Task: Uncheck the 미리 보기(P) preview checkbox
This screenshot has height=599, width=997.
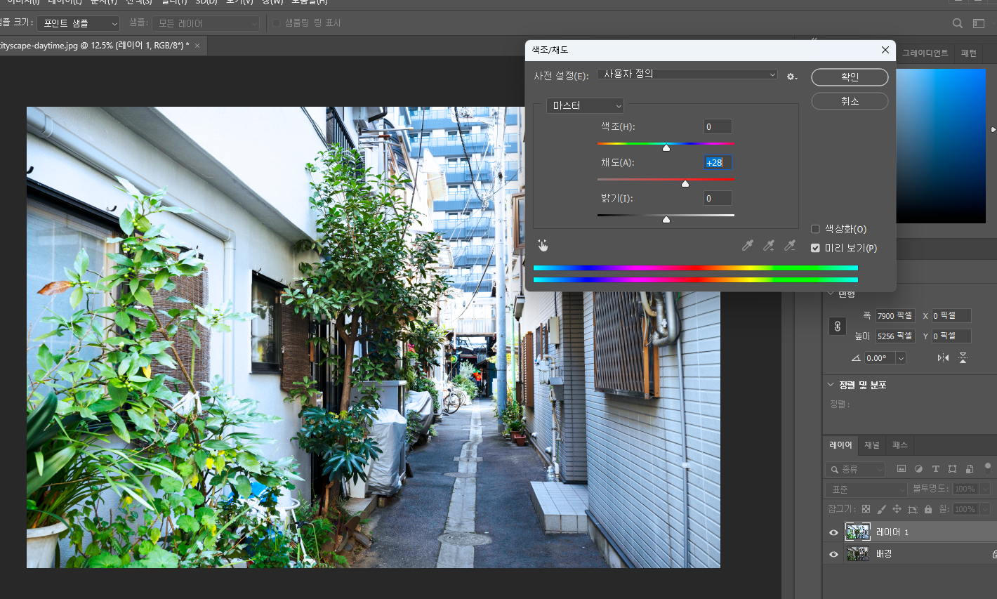Action: 815,248
